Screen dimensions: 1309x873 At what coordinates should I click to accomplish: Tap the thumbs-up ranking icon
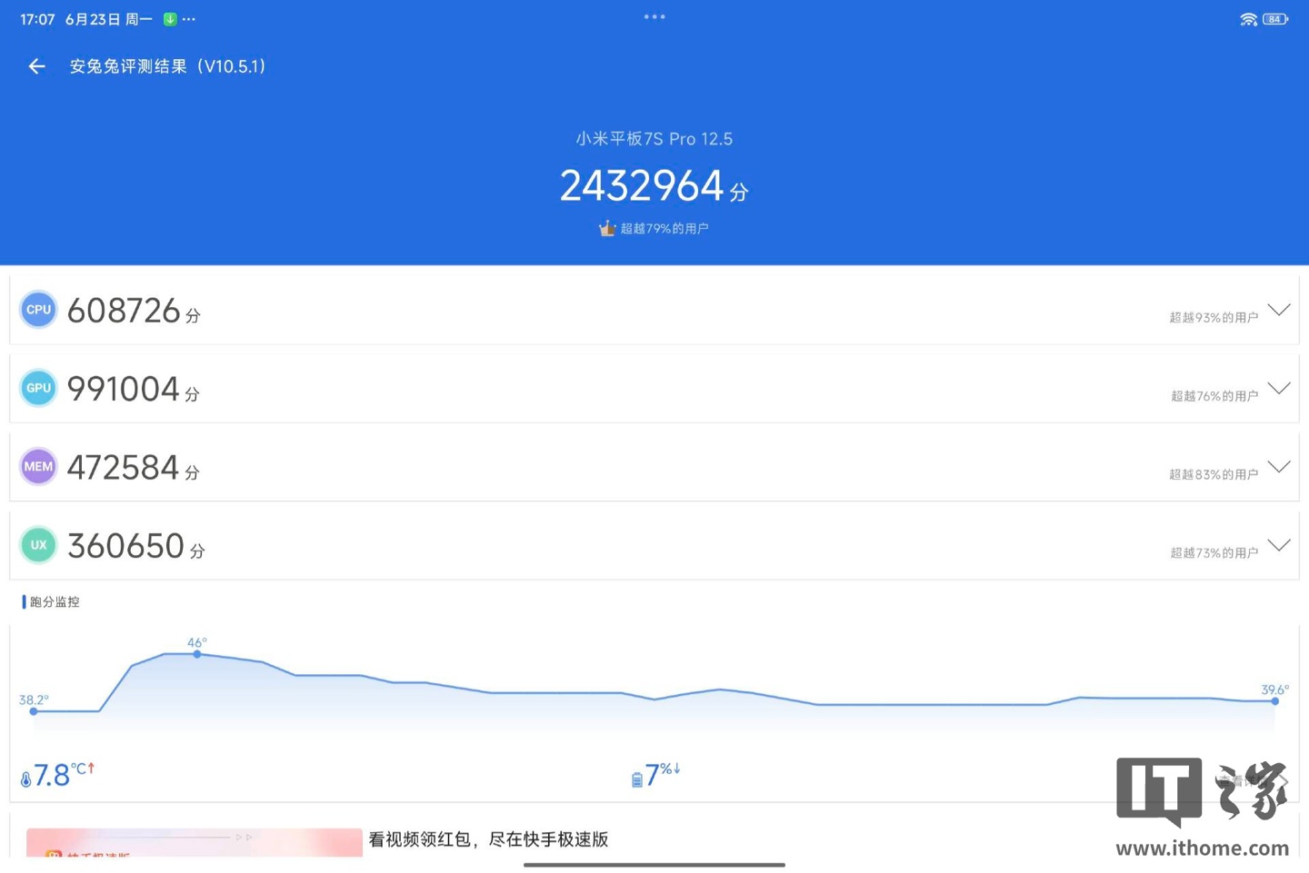point(607,228)
